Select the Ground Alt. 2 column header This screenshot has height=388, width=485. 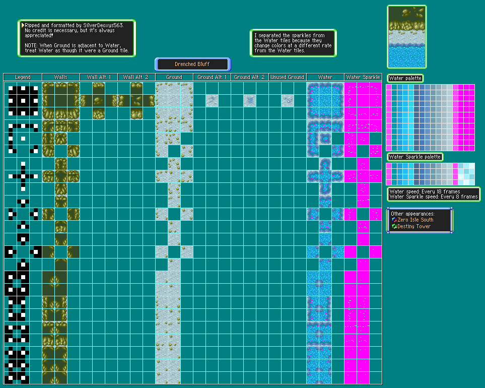[250, 77]
